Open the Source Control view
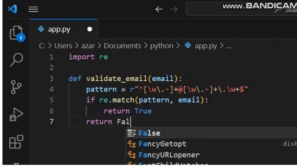The width and height of the screenshot is (297, 167). tap(16, 87)
